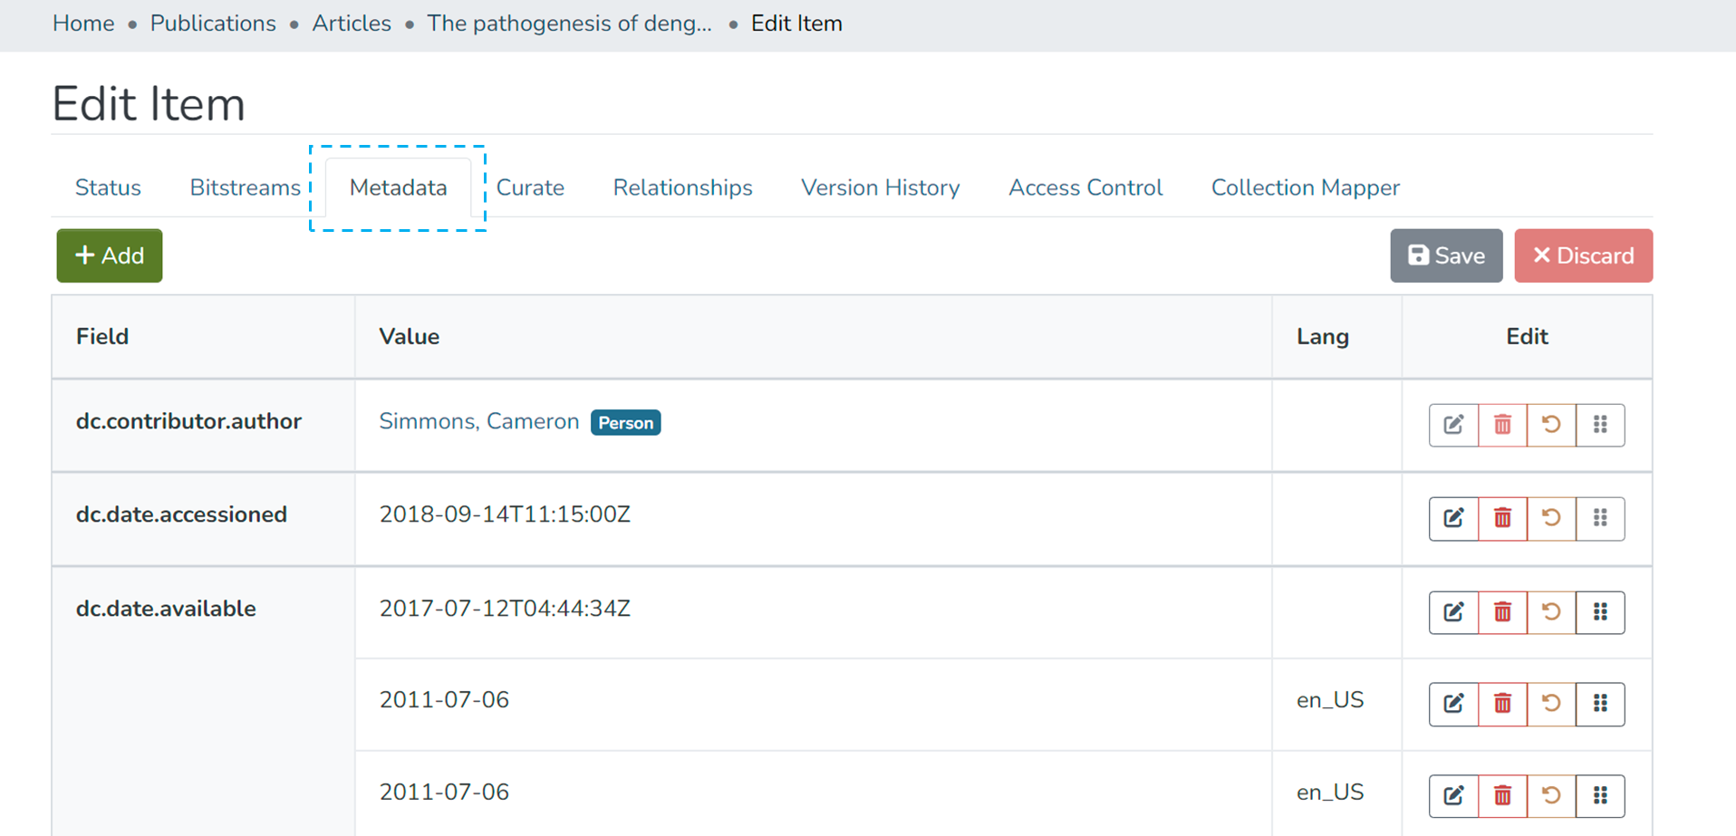This screenshot has width=1736, height=836.
Task: Click drag handle on 2017-07-12 available row
Action: [x=1600, y=612]
